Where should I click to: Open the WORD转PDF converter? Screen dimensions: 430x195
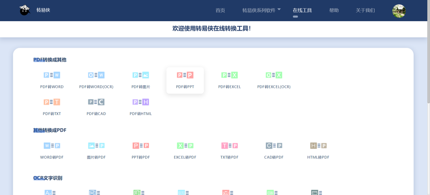coord(52,151)
